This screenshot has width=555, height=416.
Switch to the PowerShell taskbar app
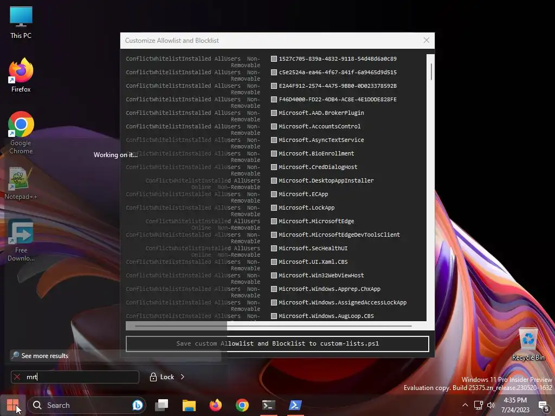point(295,405)
